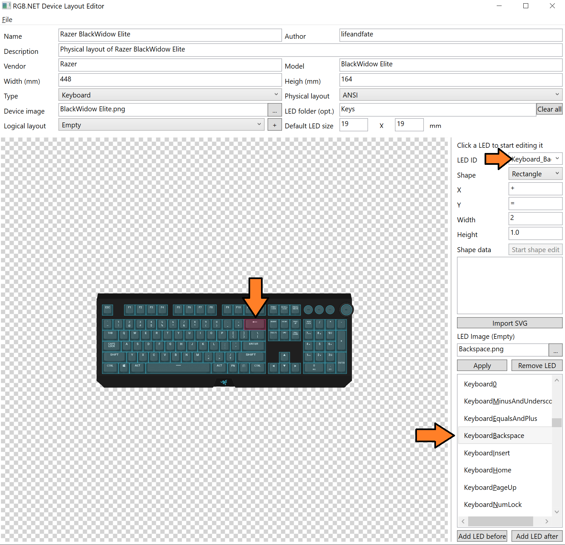The width and height of the screenshot is (565, 545).
Task: Open the Type dropdown showing Keyboard
Action: pyautogui.click(x=170, y=95)
